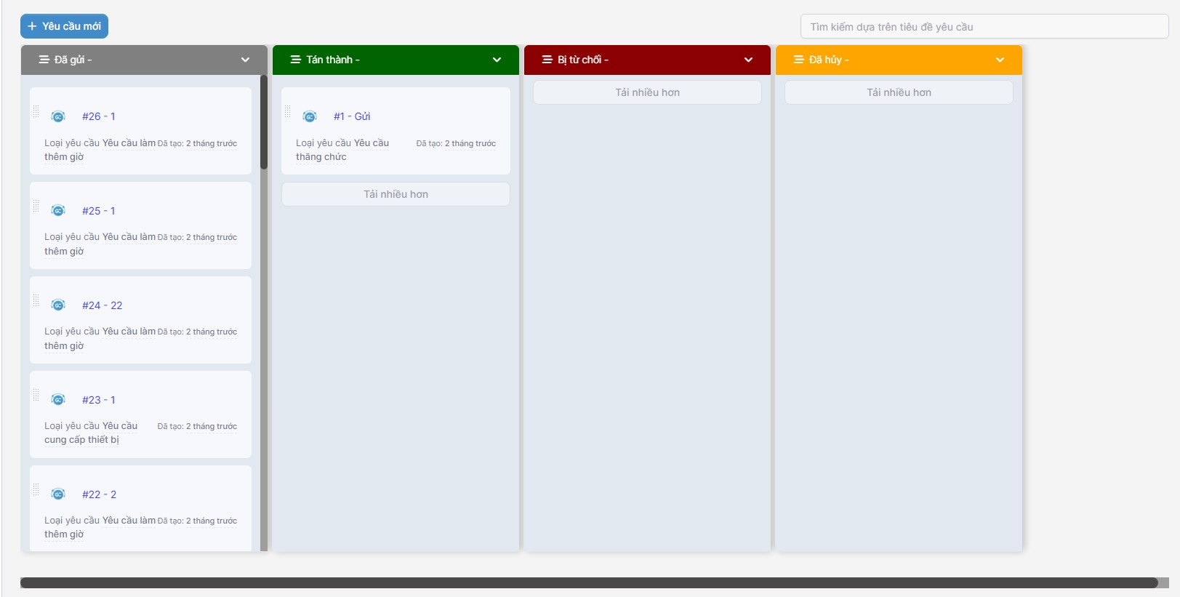Collapse the Bị từ chối column chevron

tap(748, 60)
